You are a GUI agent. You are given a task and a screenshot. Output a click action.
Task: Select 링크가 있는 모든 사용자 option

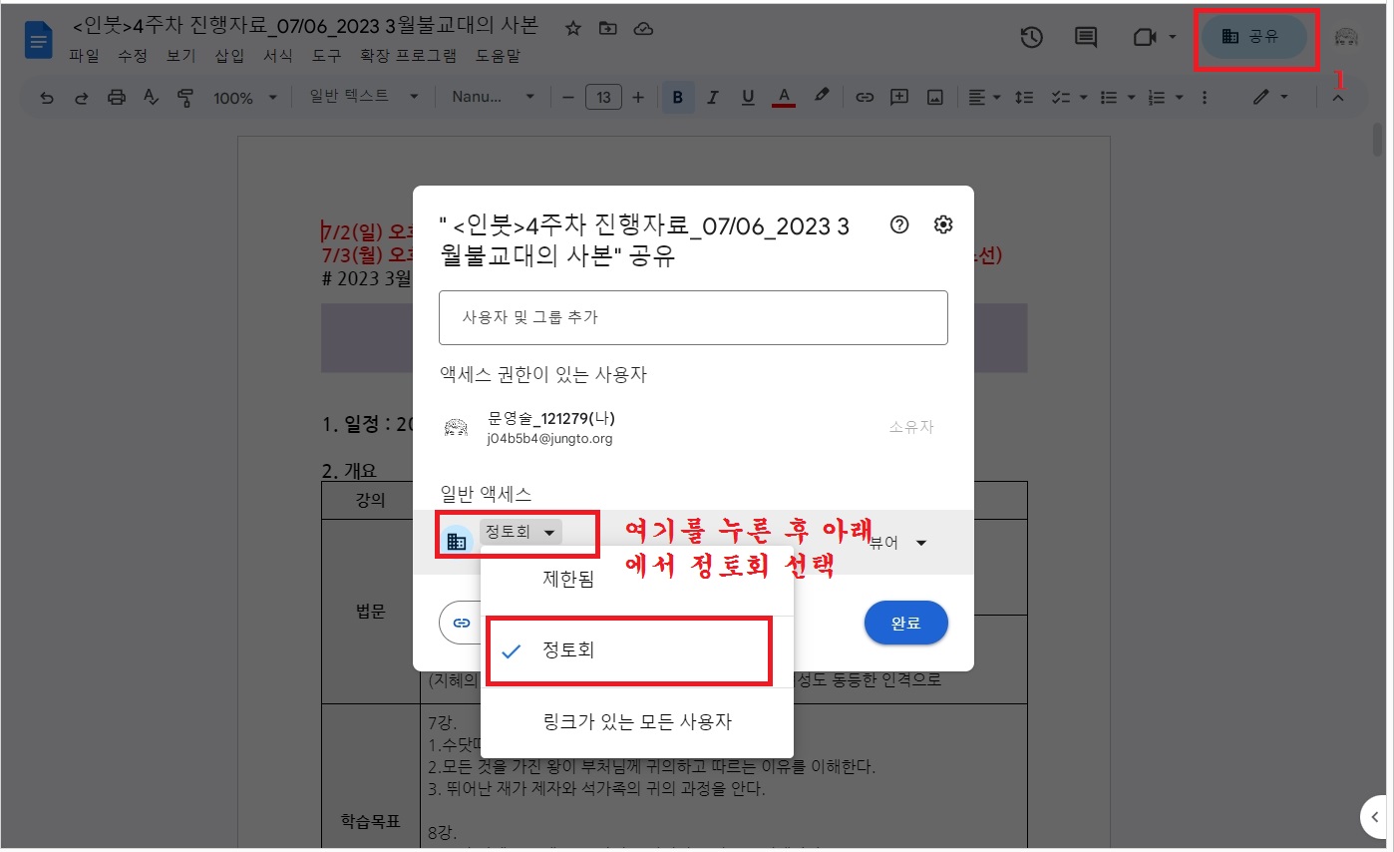tap(637, 721)
